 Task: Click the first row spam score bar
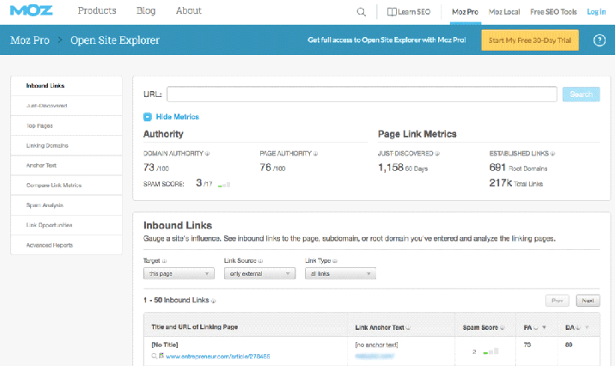pos(490,351)
